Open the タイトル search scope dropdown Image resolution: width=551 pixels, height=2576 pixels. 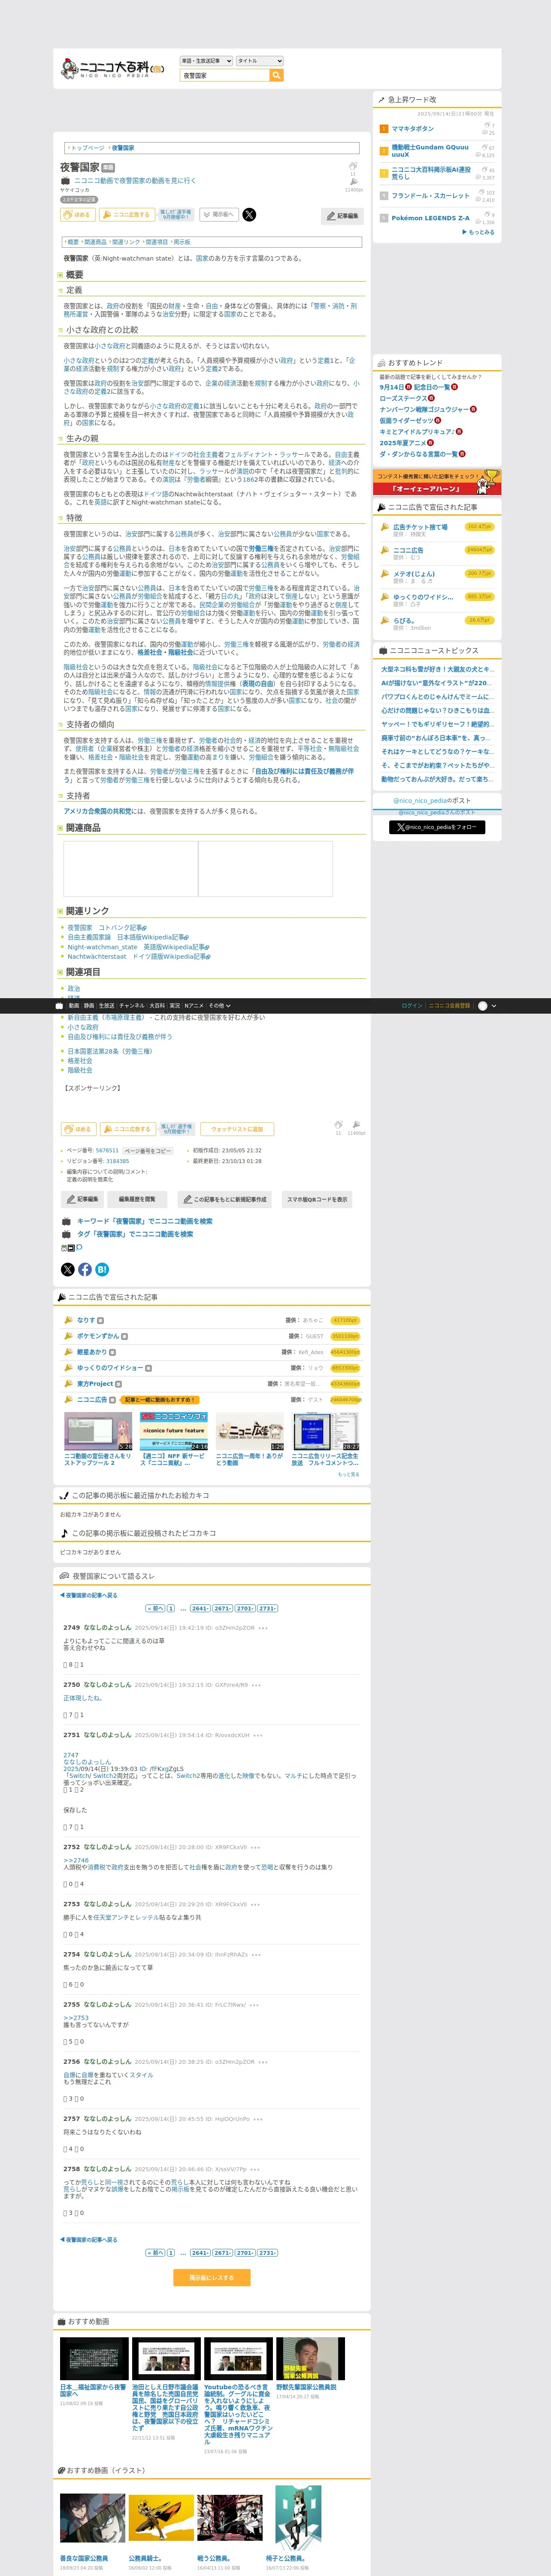tap(260, 61)
